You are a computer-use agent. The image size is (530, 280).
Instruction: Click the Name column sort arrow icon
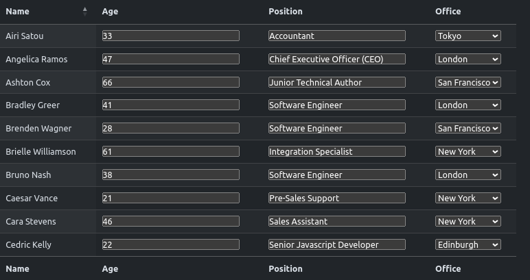pos(85,11)
